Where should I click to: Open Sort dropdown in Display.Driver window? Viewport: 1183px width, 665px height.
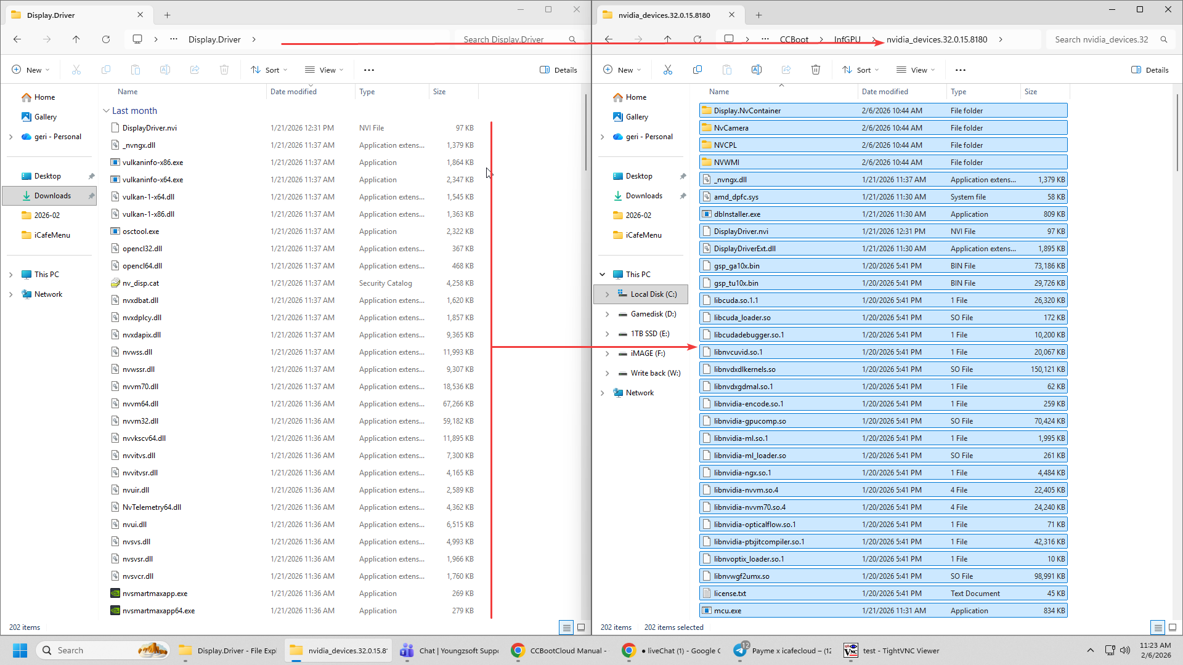[x=269, y=70]
